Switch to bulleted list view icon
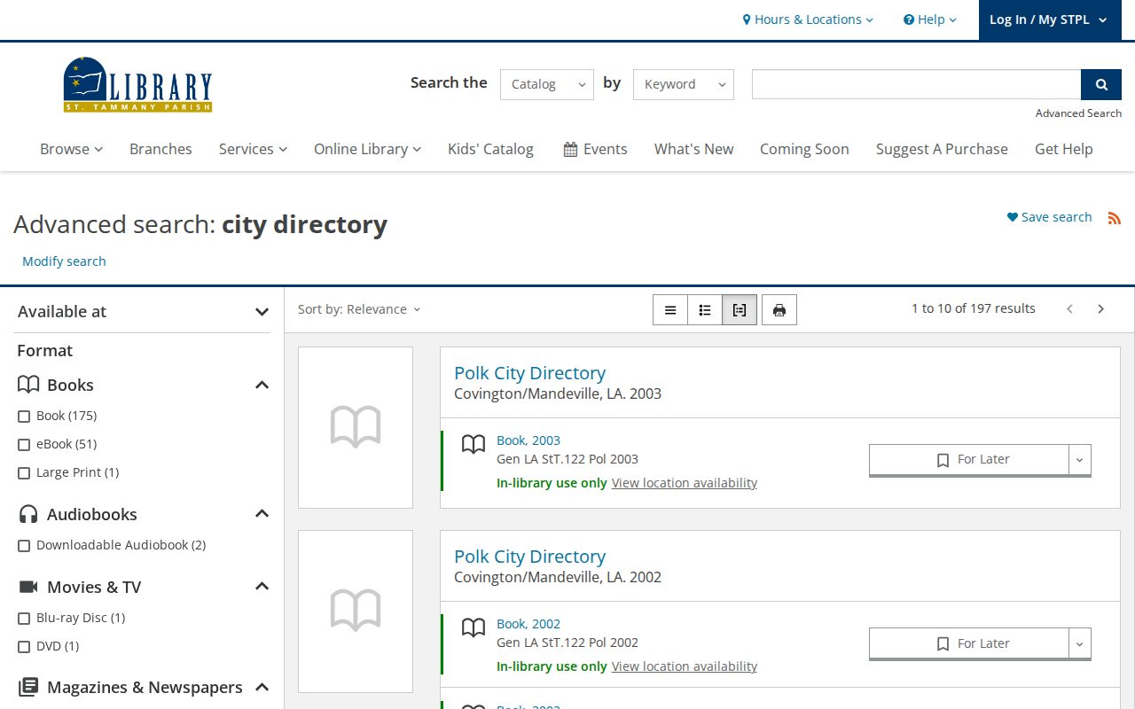Viewport: 1135px width, 709px height. [x=705, y=309]
